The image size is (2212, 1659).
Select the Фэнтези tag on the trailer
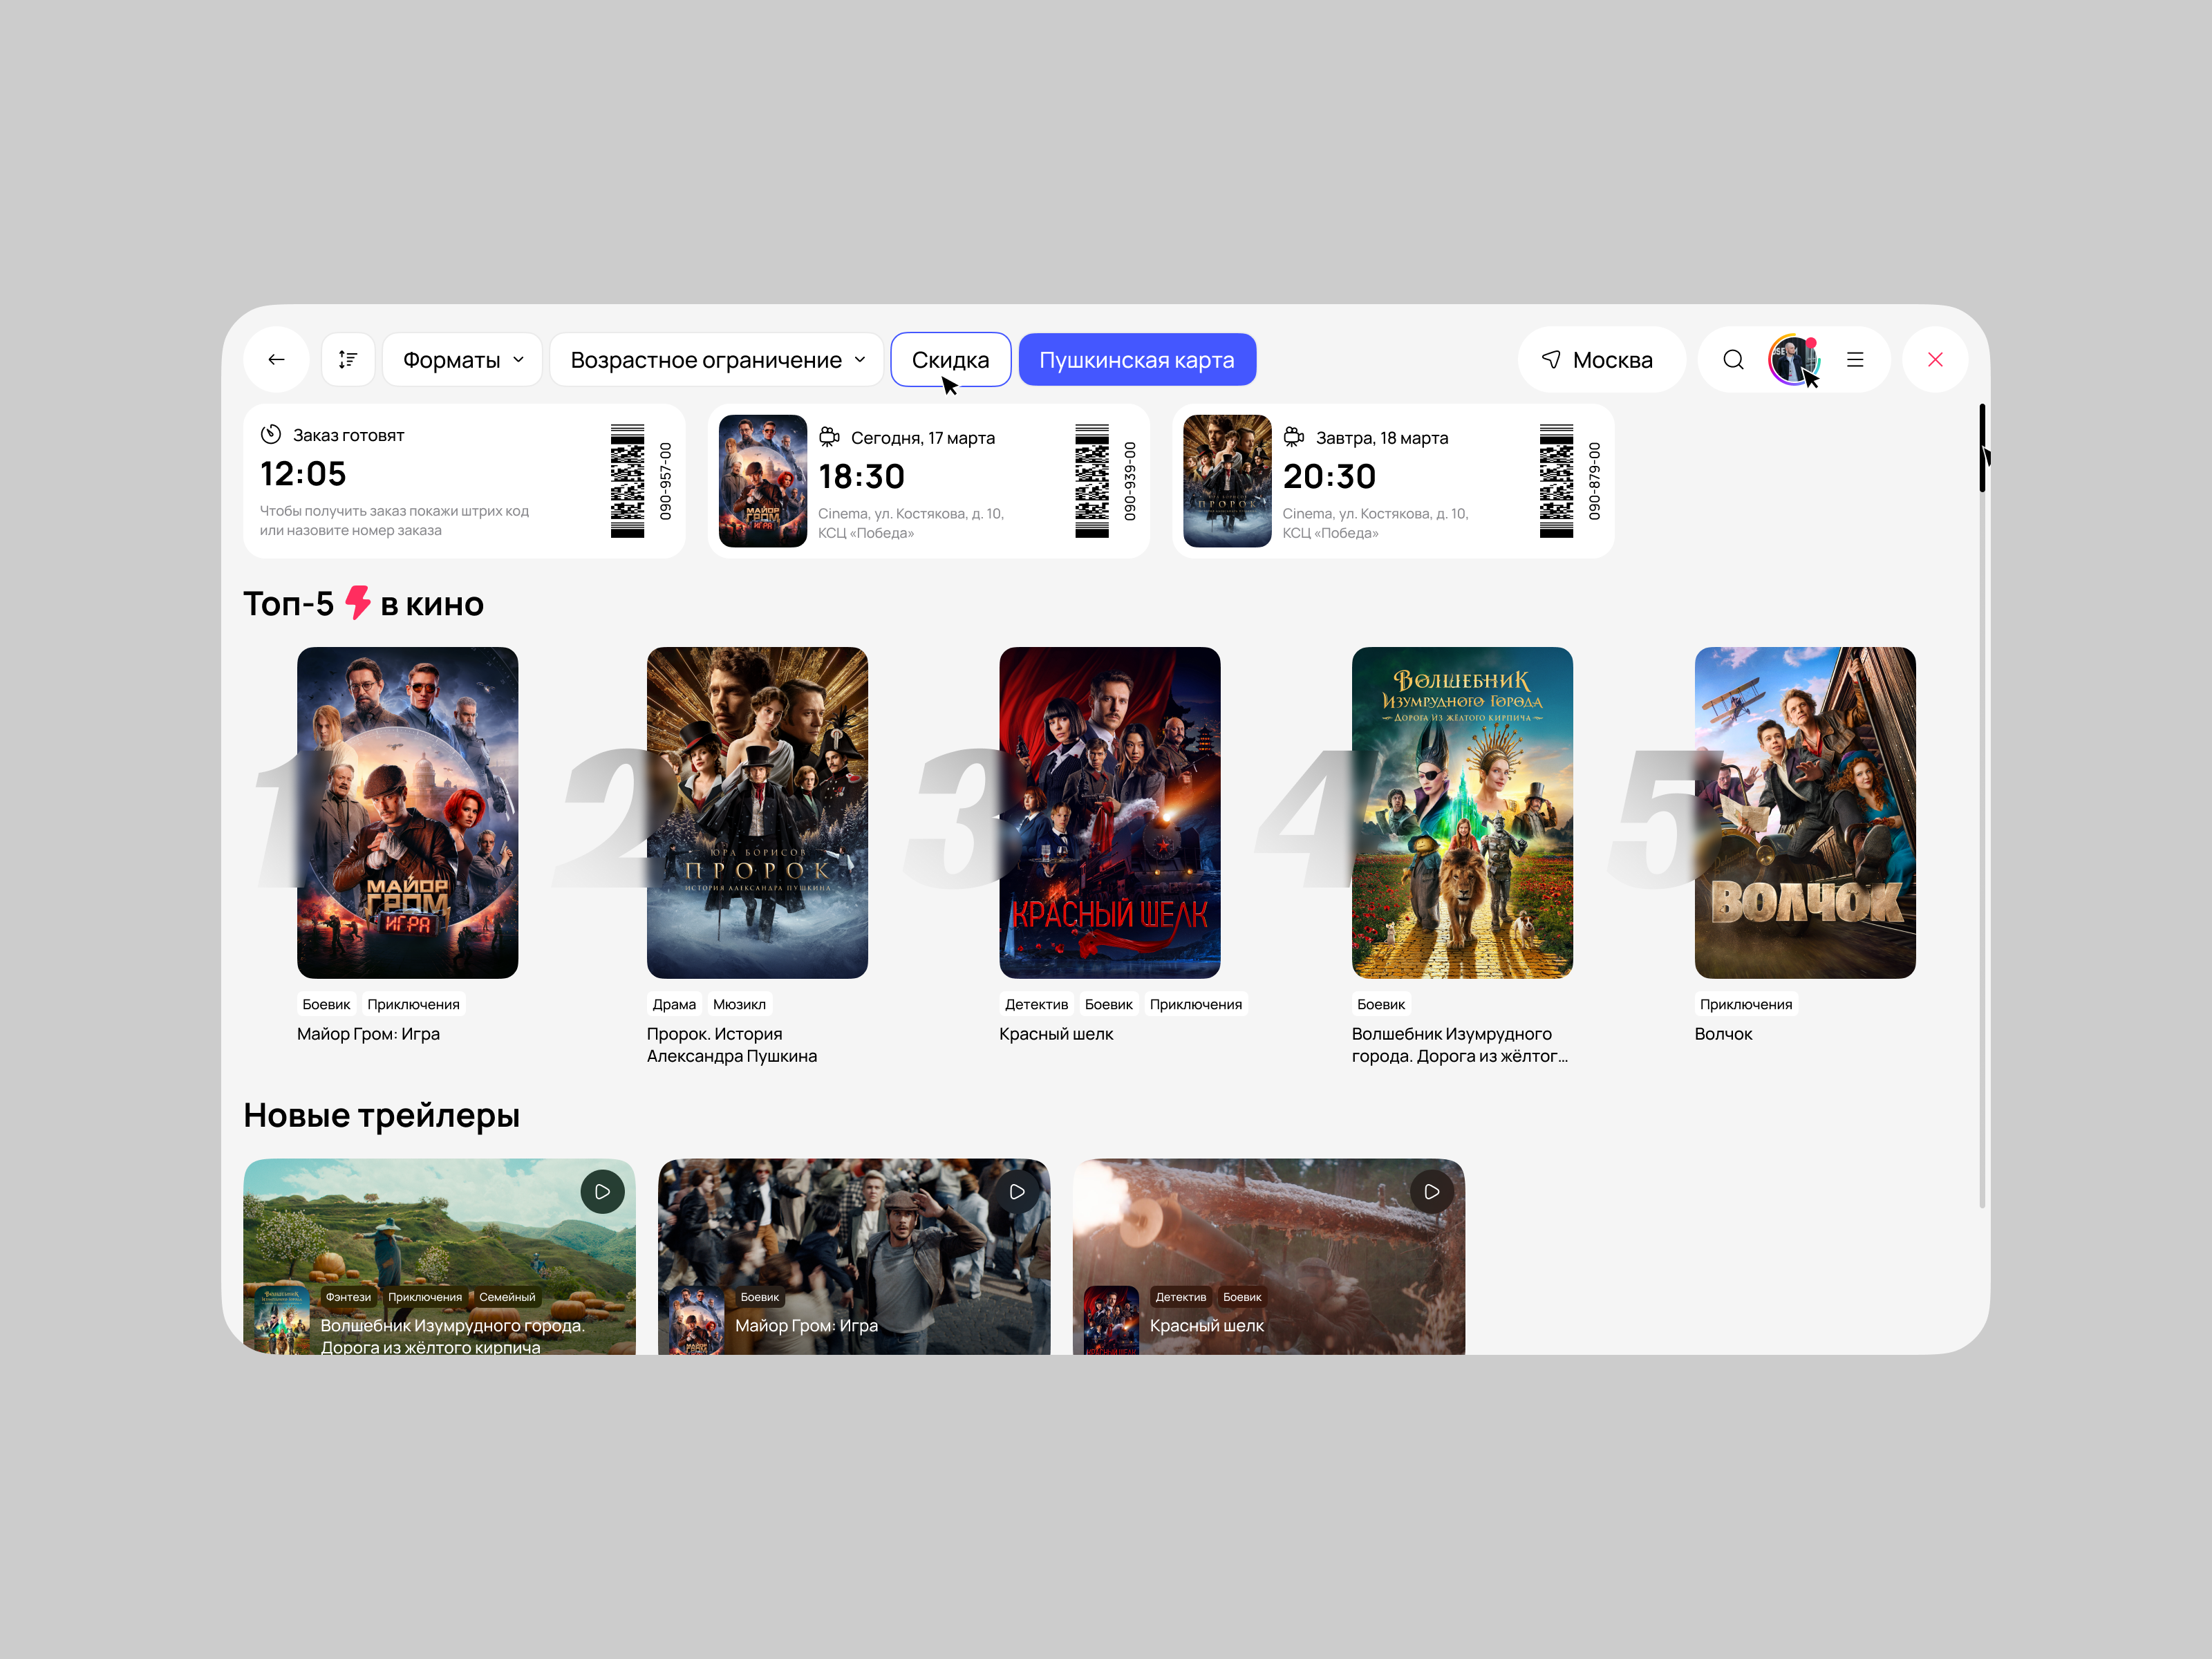pos(348,1297)
